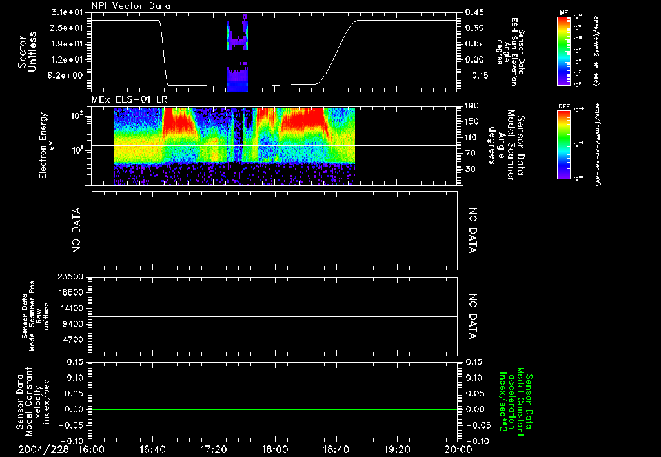The width and height of the screenshot is (661, 457).
Task: Select the "Sector Unitless" axis label
Action: click(27, 52)
